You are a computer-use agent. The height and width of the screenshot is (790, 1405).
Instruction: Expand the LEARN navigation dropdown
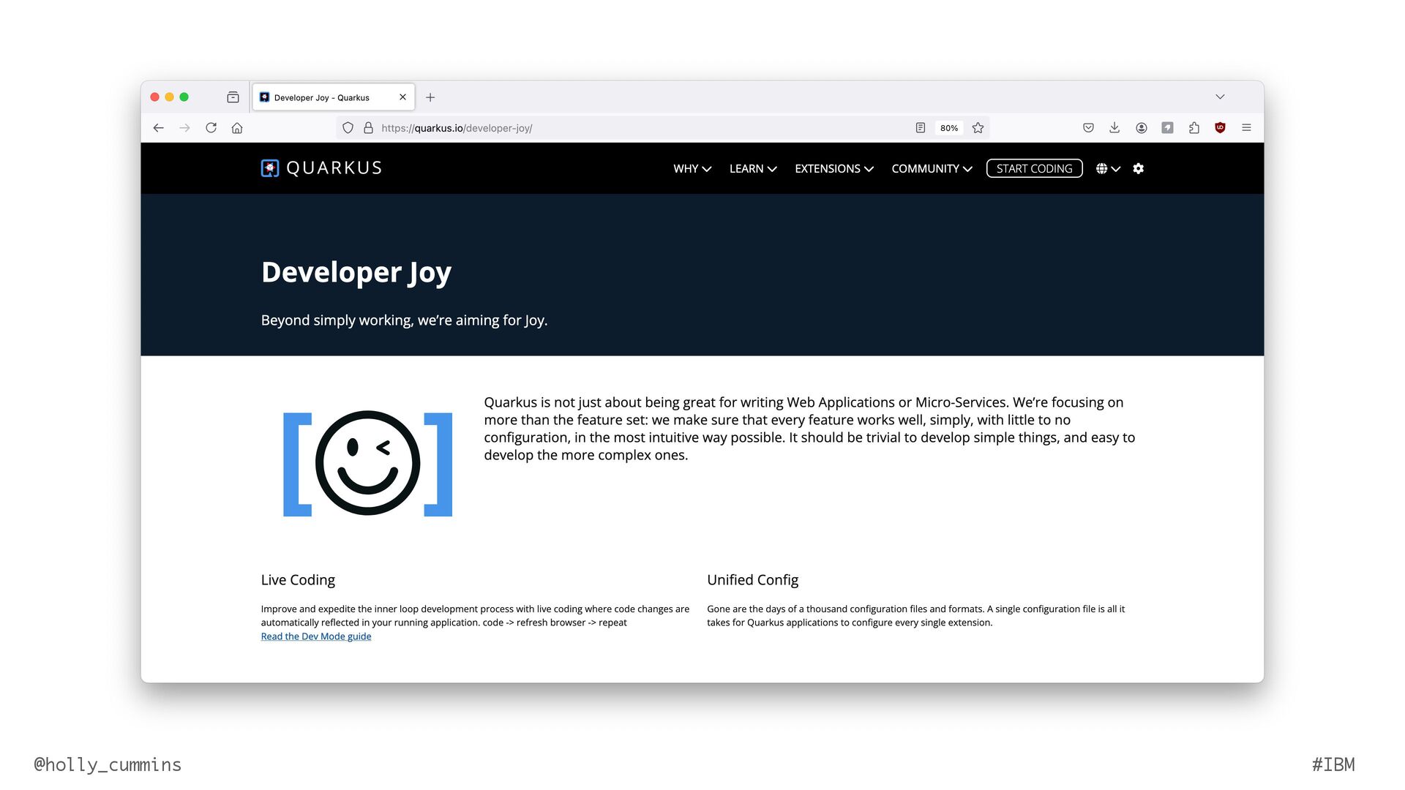pos(752,169)
